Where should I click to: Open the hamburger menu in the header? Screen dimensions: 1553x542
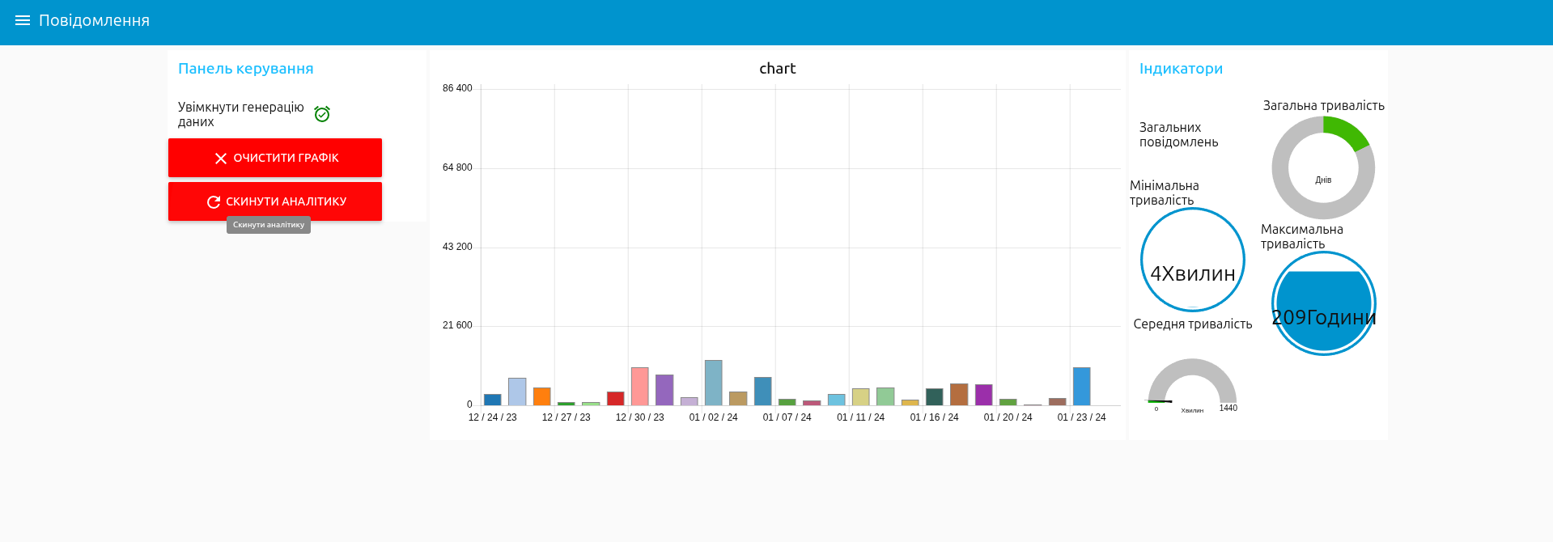(23, 20)
